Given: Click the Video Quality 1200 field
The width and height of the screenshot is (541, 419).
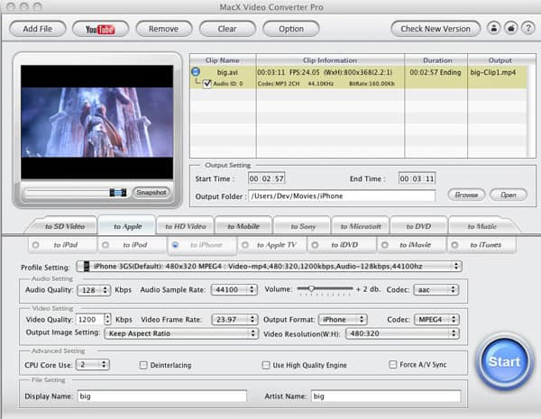Looking at the screenshot, I should coord(90,319).
